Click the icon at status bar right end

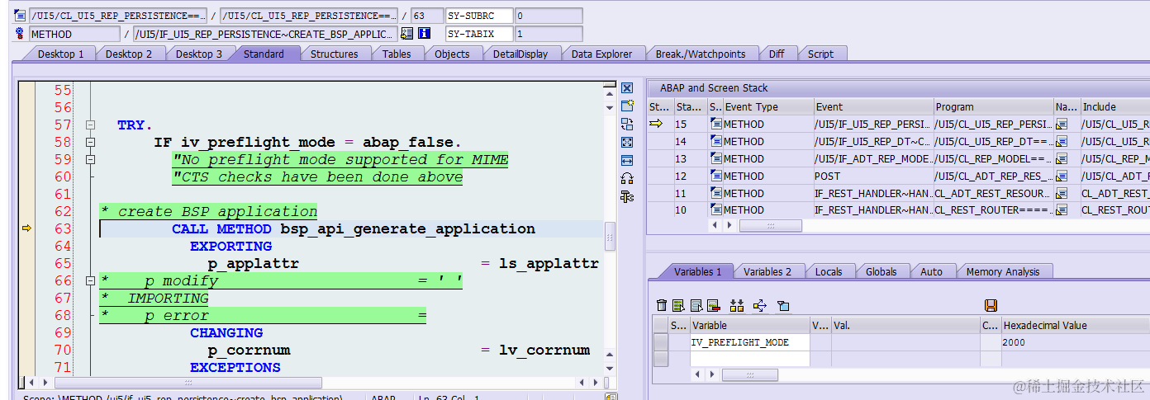(x=611, y=397)
